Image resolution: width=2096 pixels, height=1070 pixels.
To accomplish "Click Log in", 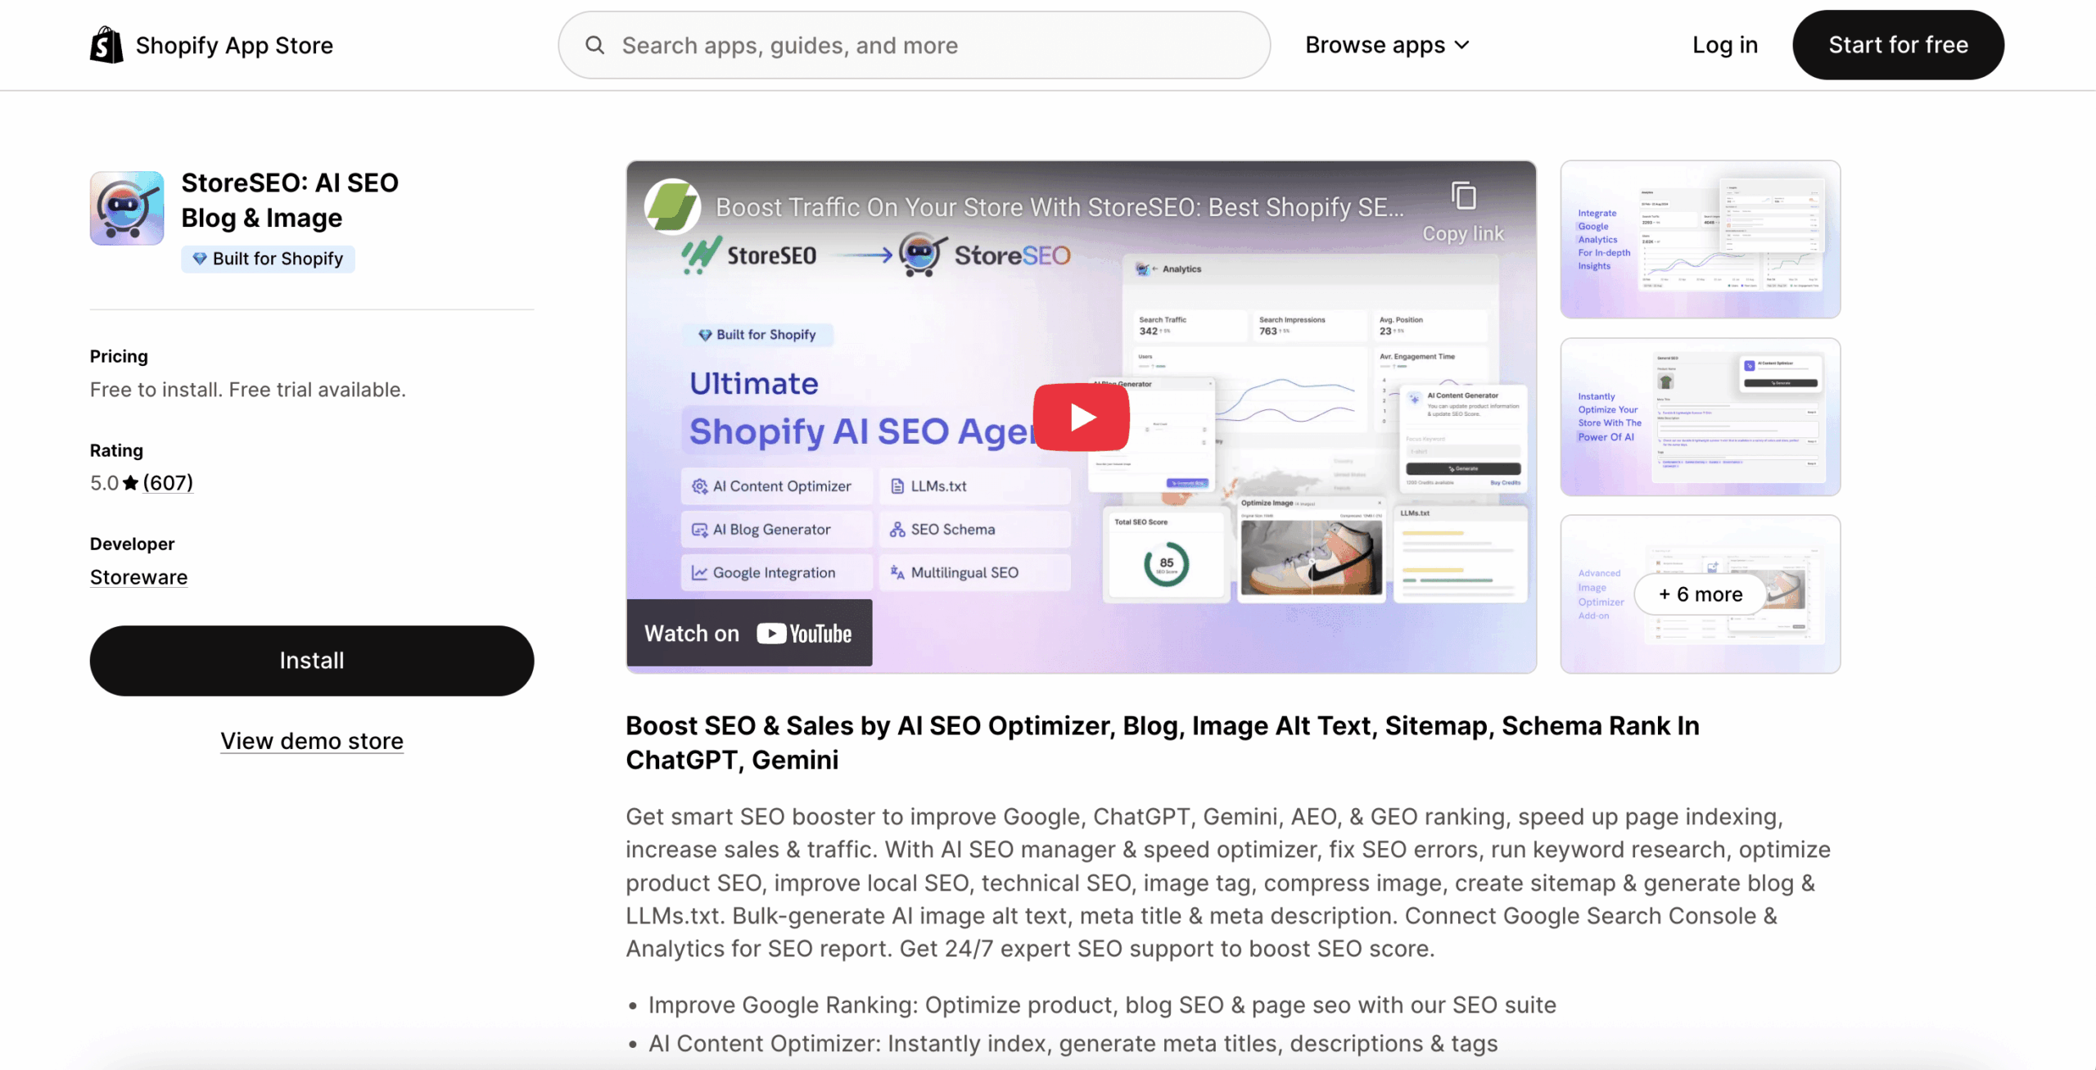I will click(1724, 44).
